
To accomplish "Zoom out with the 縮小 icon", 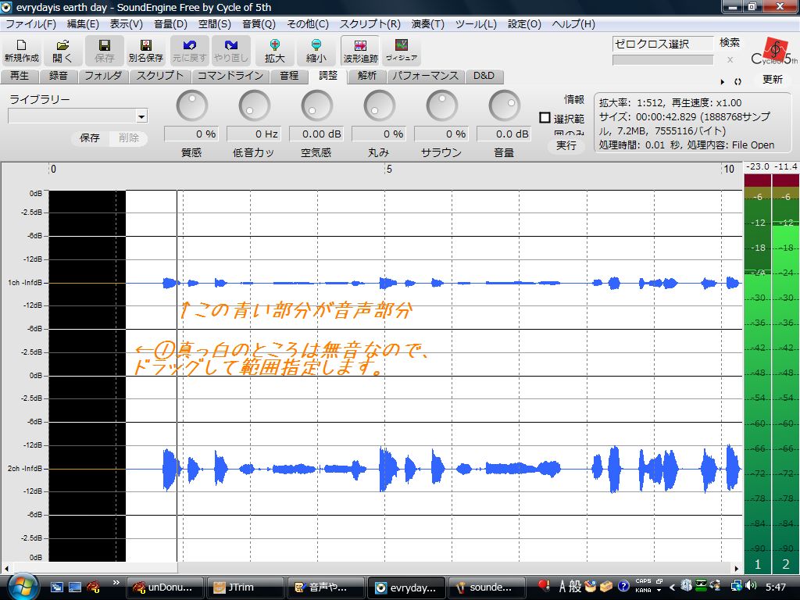I will (316, 50).
